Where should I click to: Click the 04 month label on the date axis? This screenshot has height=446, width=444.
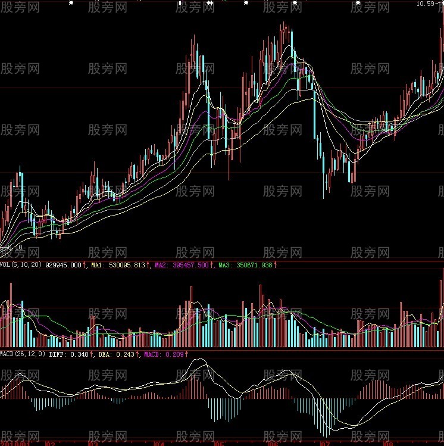[160, 444]
